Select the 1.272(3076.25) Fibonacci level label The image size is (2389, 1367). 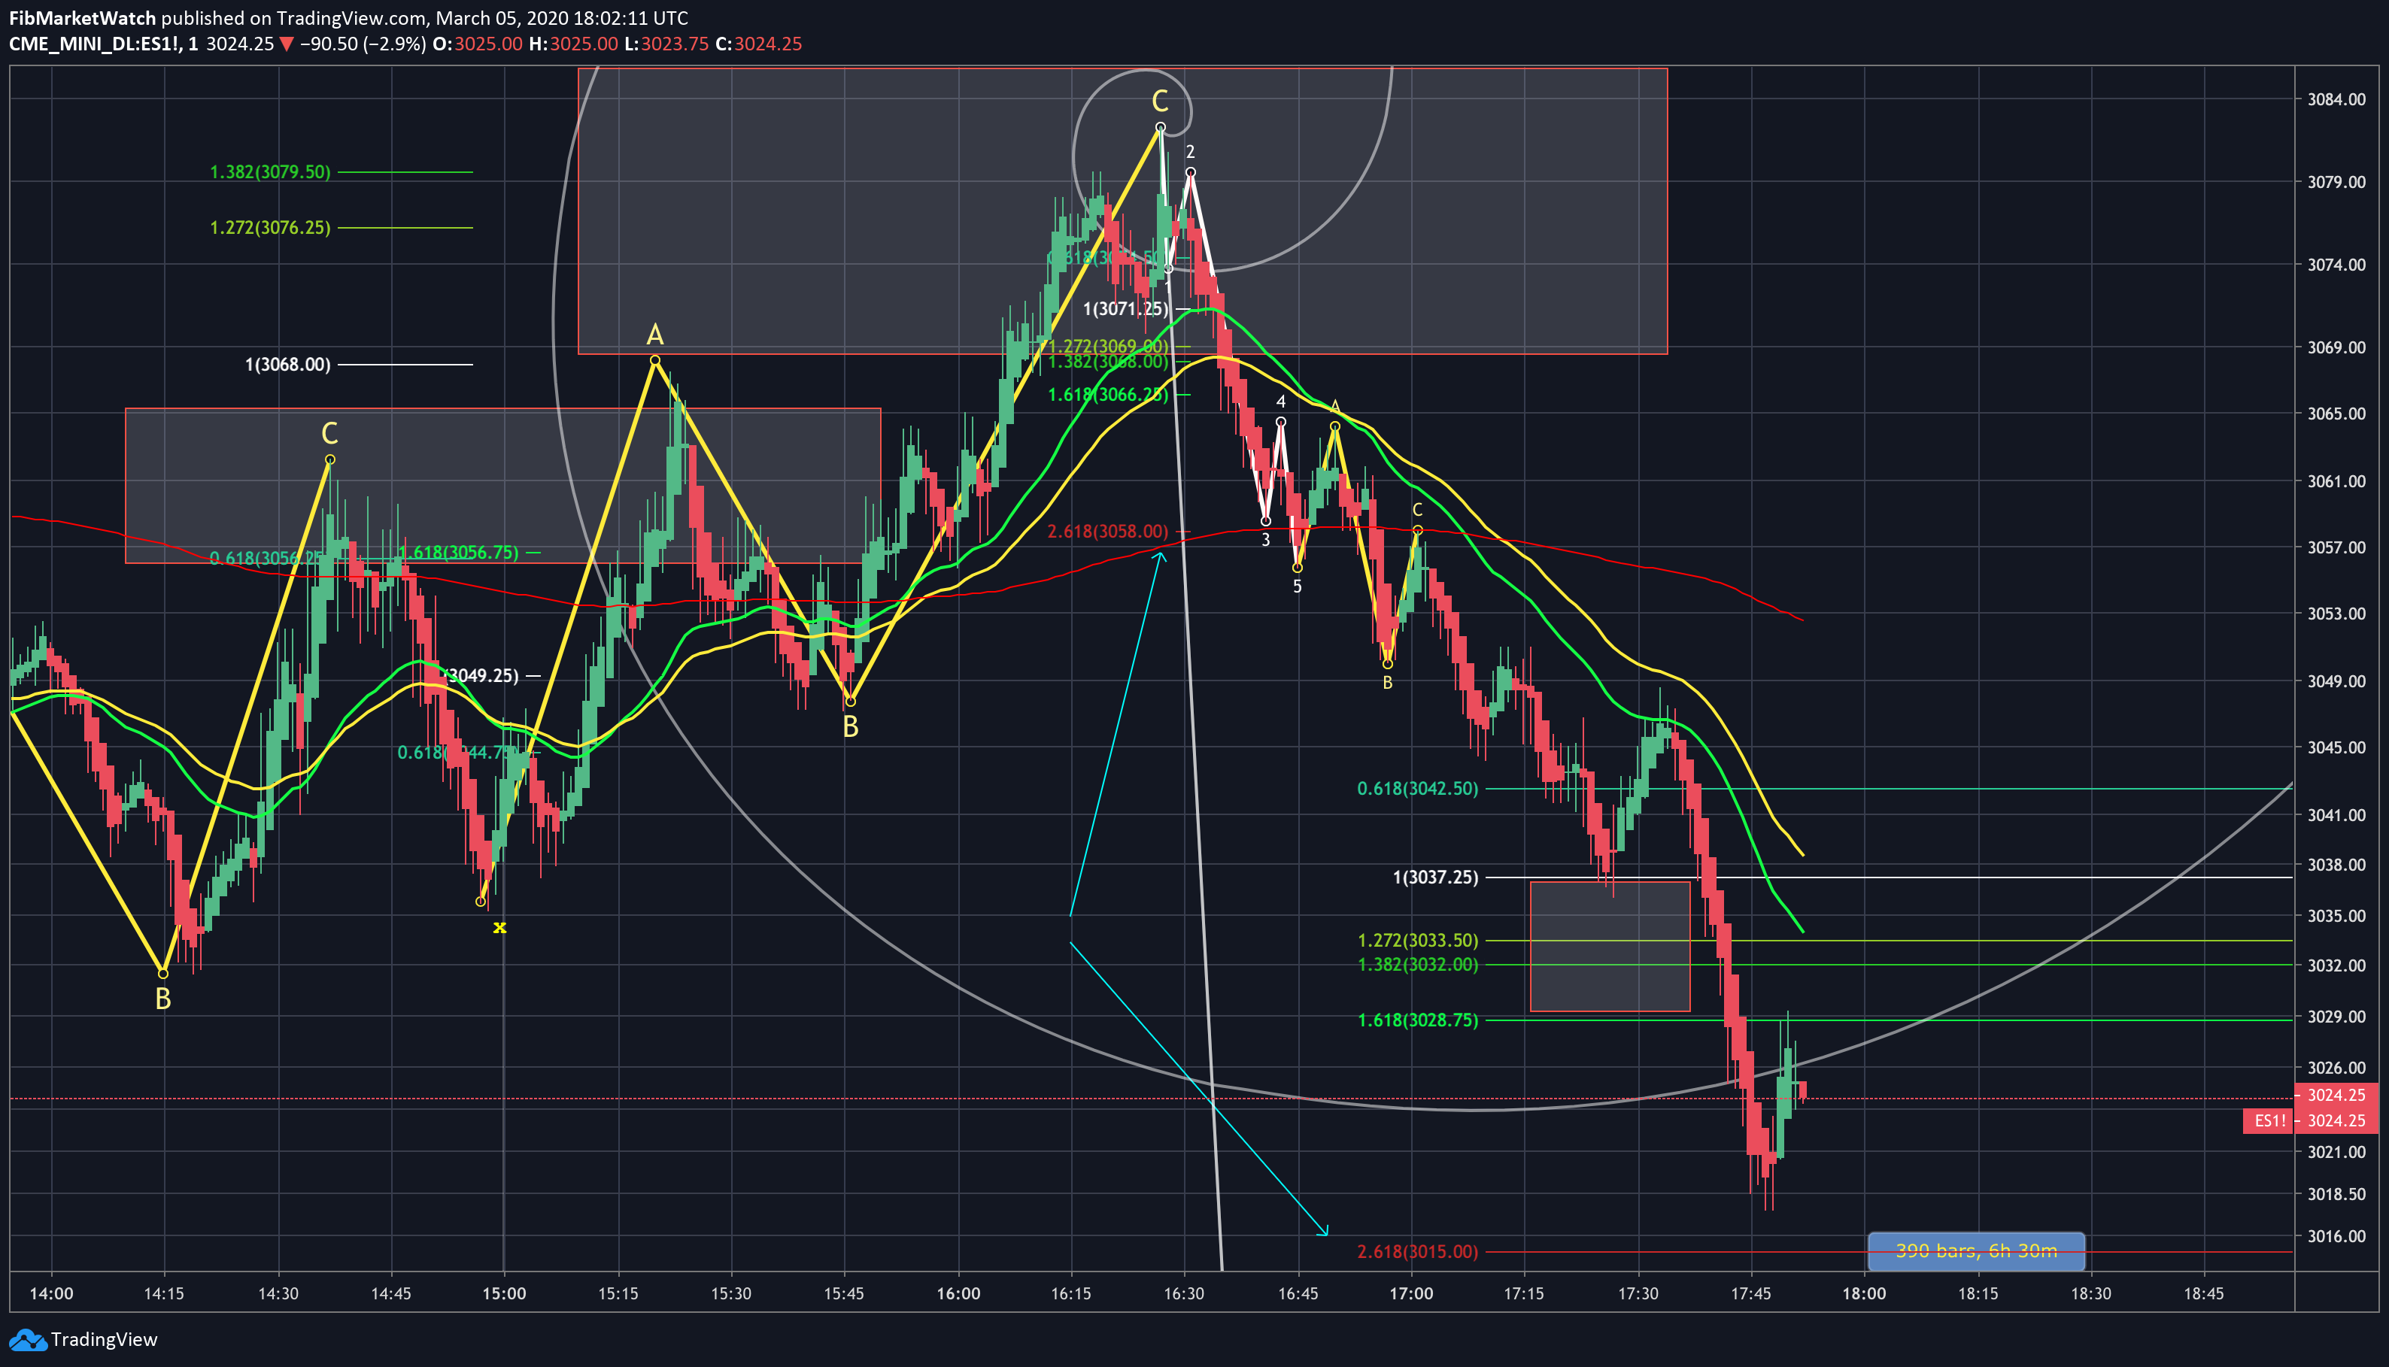pyautogui.click(x=271, y=227)
